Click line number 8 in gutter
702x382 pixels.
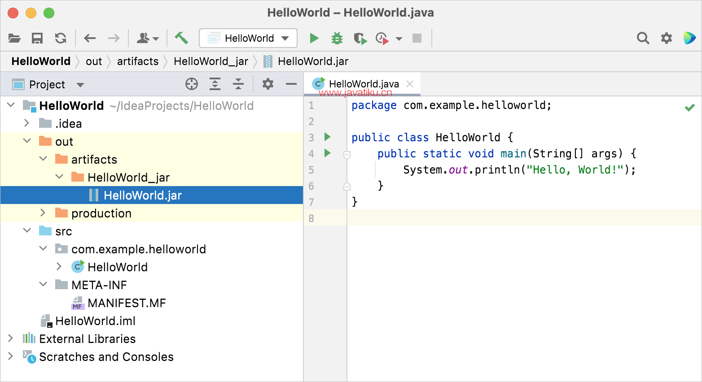[312, 218]
